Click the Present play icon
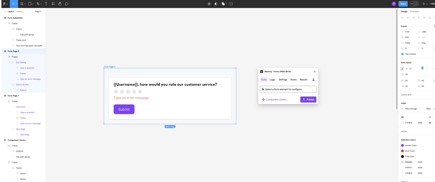This screenshot has height=182, width=435. coord(424,4)
